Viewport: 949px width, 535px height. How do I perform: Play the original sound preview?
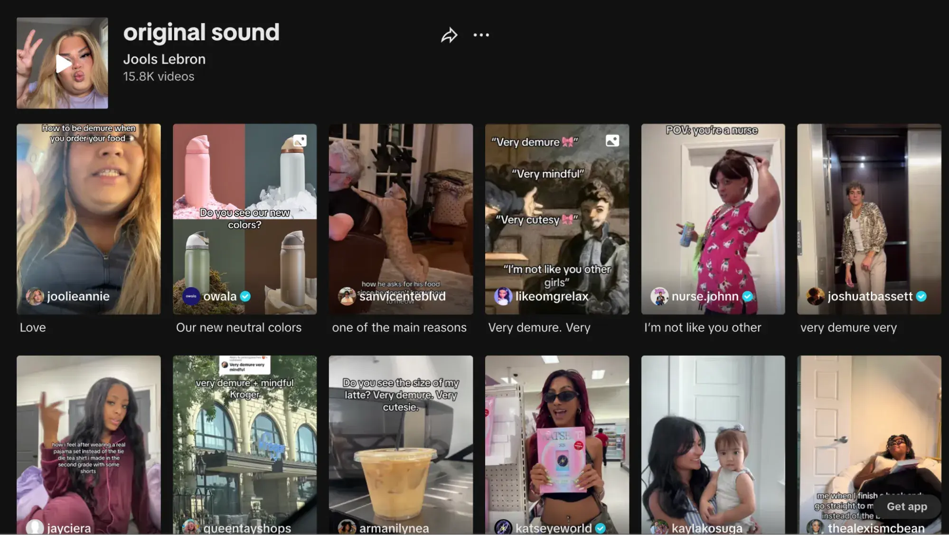(62, 63)
